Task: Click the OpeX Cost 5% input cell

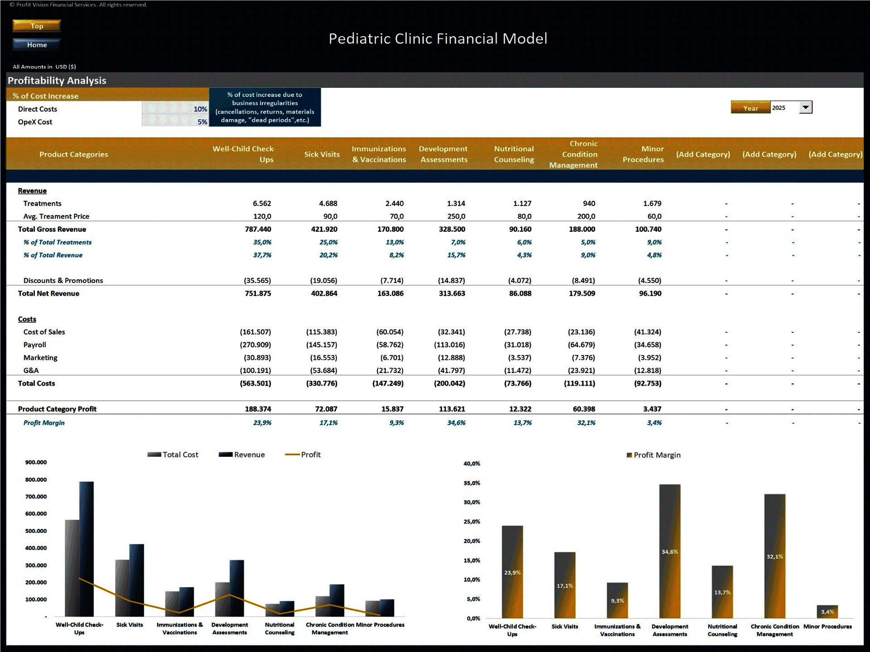Action: [x=175, y=122]
